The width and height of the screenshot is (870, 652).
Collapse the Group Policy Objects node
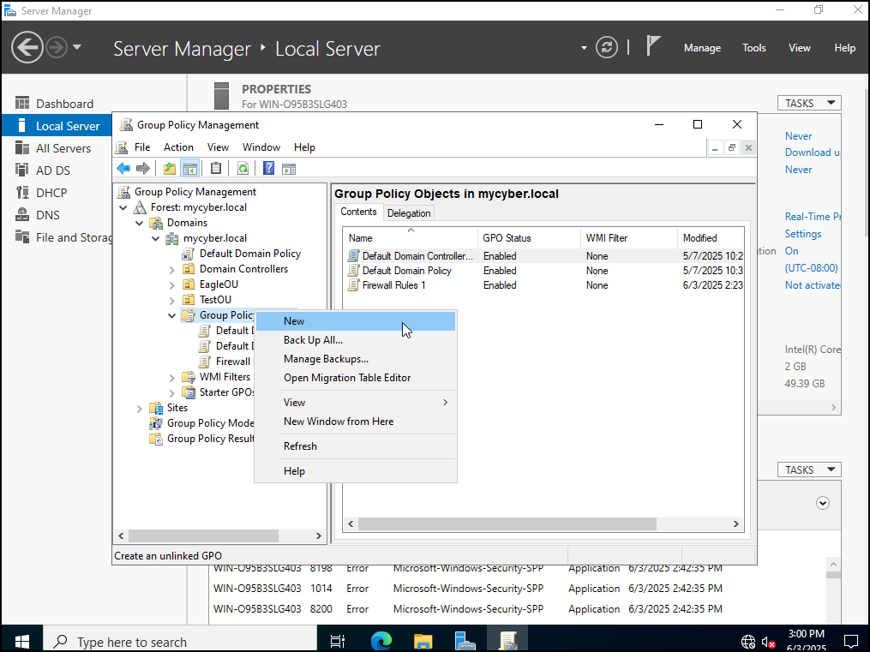pos(172,315)
